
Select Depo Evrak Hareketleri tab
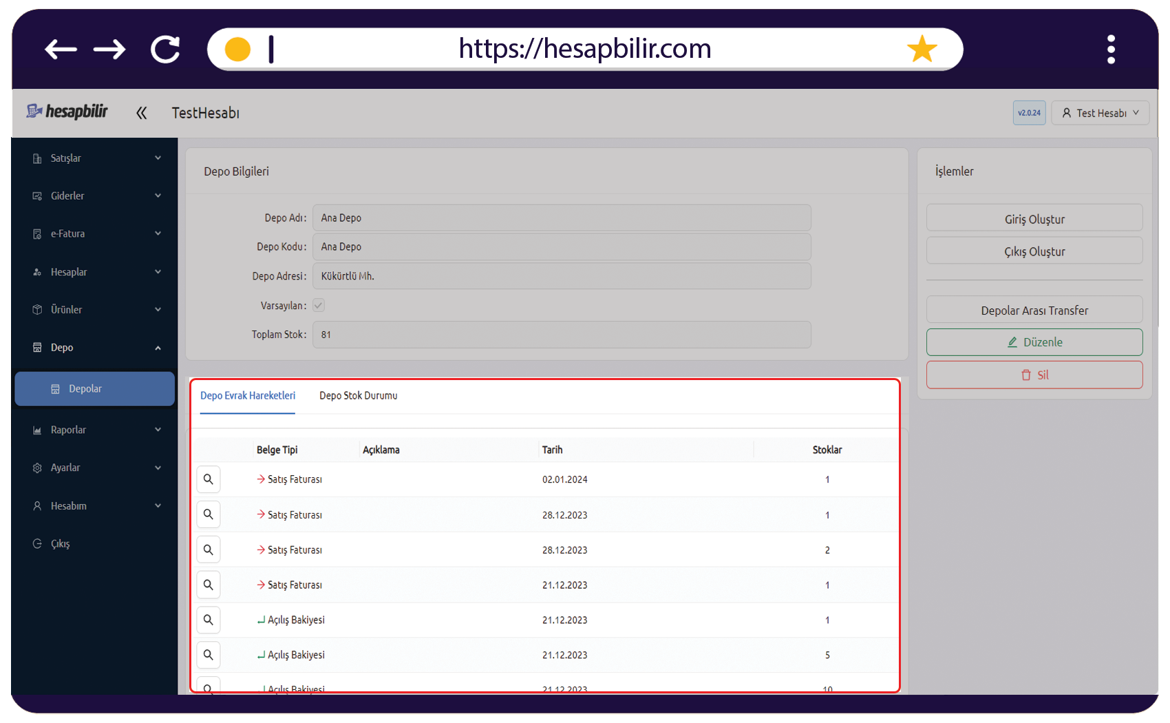[248, 395]
